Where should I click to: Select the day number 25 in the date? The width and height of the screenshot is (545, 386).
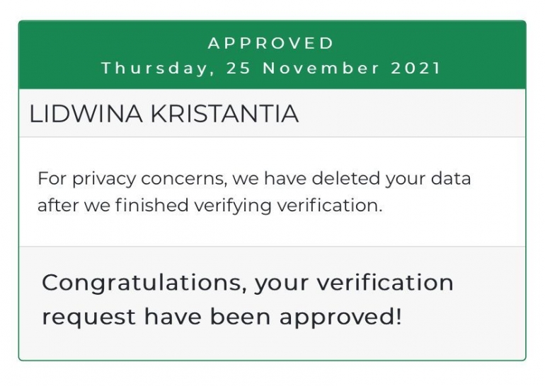239,68
